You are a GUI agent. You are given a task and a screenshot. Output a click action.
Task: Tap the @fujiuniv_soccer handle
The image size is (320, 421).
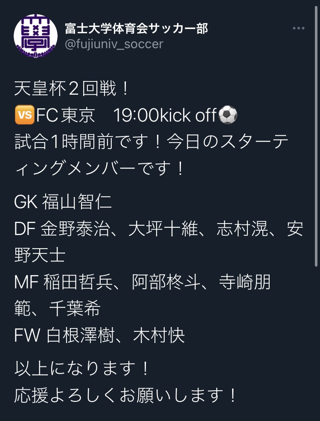click(x=114, y=44)
